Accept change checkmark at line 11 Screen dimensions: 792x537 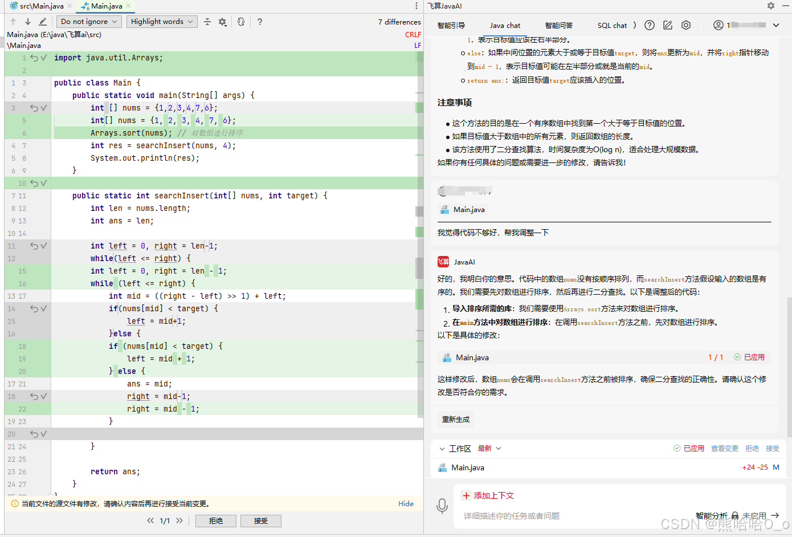click(x=44, y=246)
